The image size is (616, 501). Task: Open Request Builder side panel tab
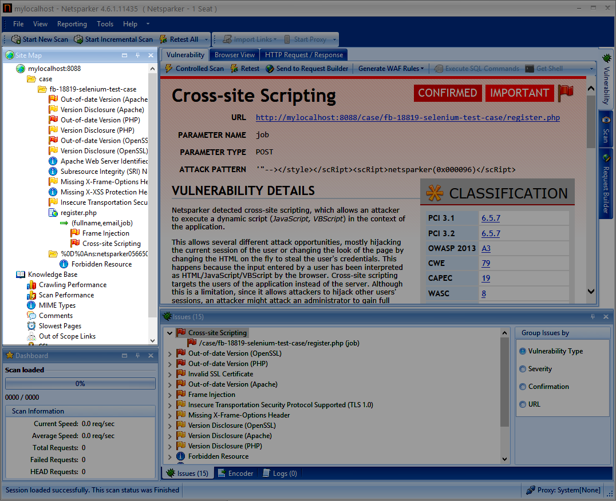(x=606, y=183)
